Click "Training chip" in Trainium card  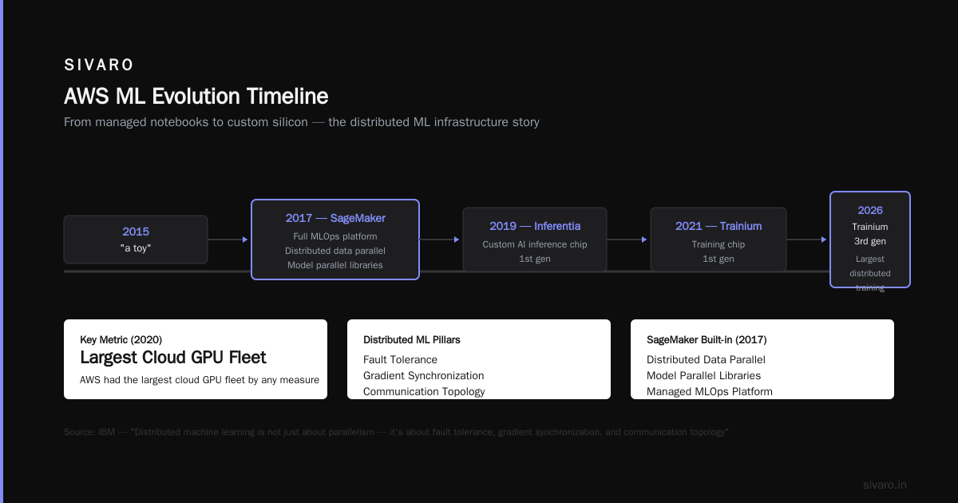pyautogui.click(x=718, y=244)
